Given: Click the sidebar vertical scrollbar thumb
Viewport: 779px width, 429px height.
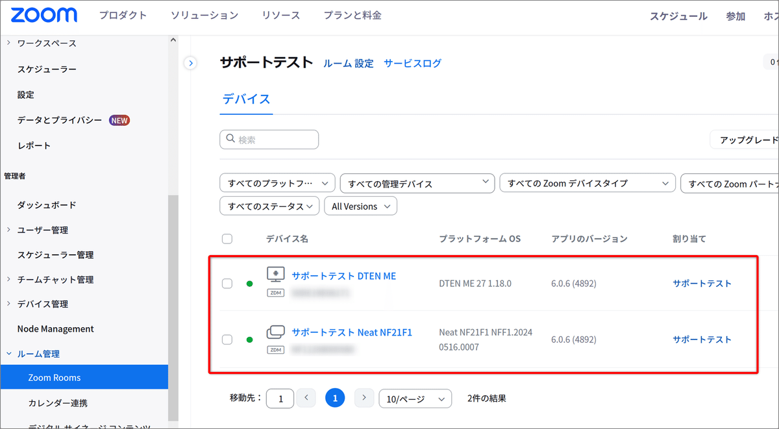Looking at the screenshot, I should click(x=173, y=310).
